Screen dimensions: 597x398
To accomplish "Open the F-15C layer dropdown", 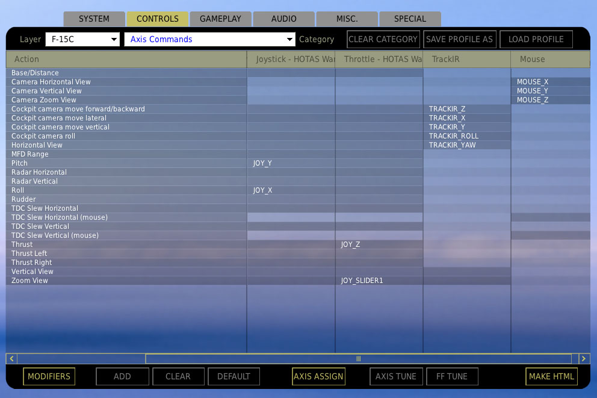I will point(82,39).
